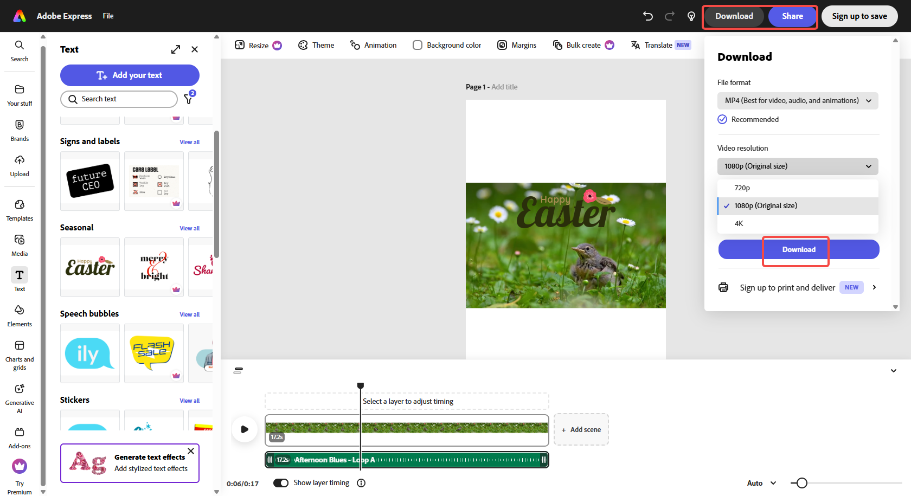Open Elements panel in sidebar
This screenshot has width=911, height=496.
[20, 316]
